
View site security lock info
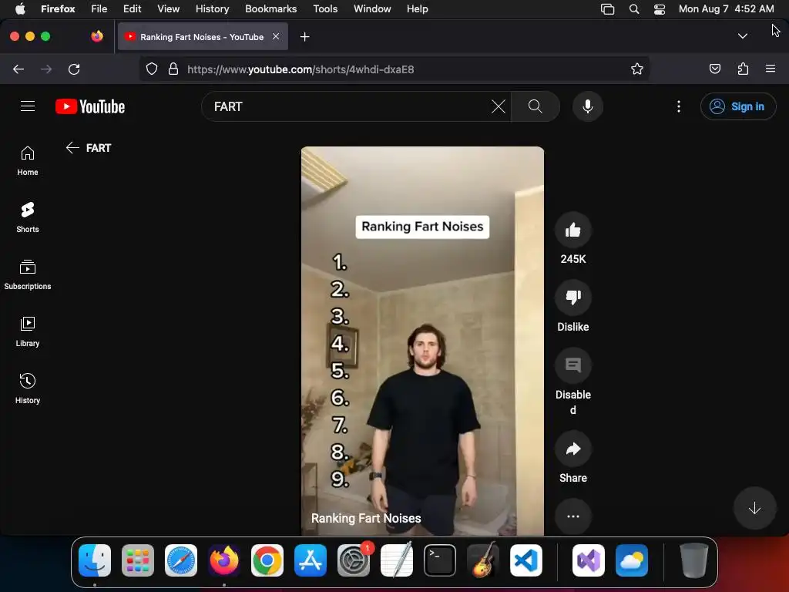pyautogui.click(x=173, y=69)
